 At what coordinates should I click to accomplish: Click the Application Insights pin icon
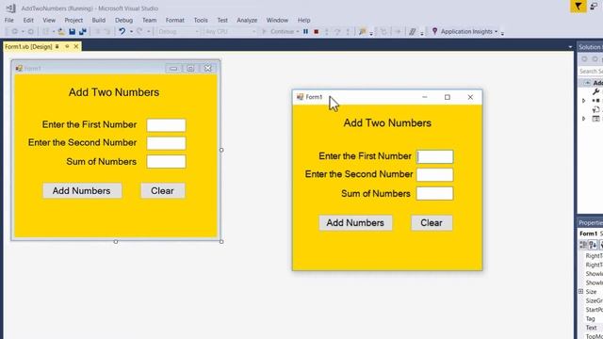[x=434, y=31]
